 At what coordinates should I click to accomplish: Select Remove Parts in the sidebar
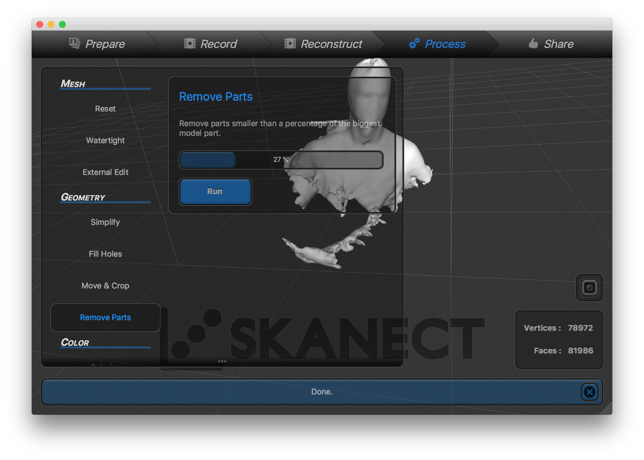click(x=105, y=318)
